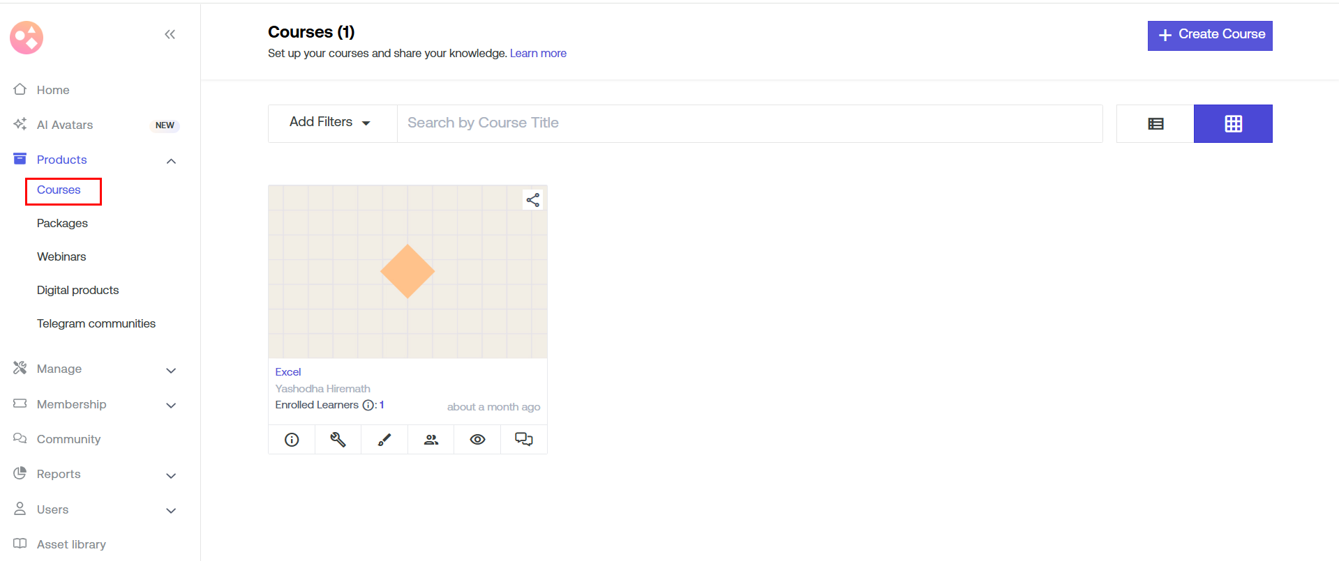
Task: Click the share icon on the Excel course card
Action: (x=532, y=200)
